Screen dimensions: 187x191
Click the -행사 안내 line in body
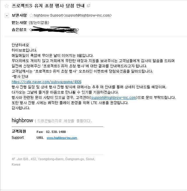[x=20, y=76]
